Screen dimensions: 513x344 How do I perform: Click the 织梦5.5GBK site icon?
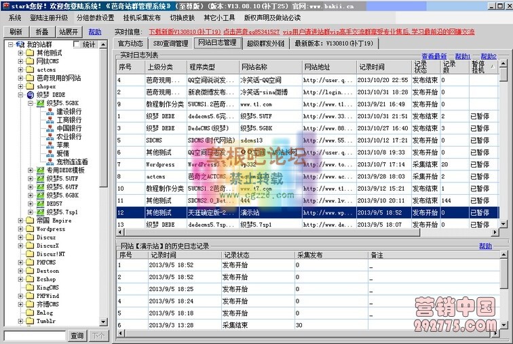pyautogui.click(x=40, y=103)
